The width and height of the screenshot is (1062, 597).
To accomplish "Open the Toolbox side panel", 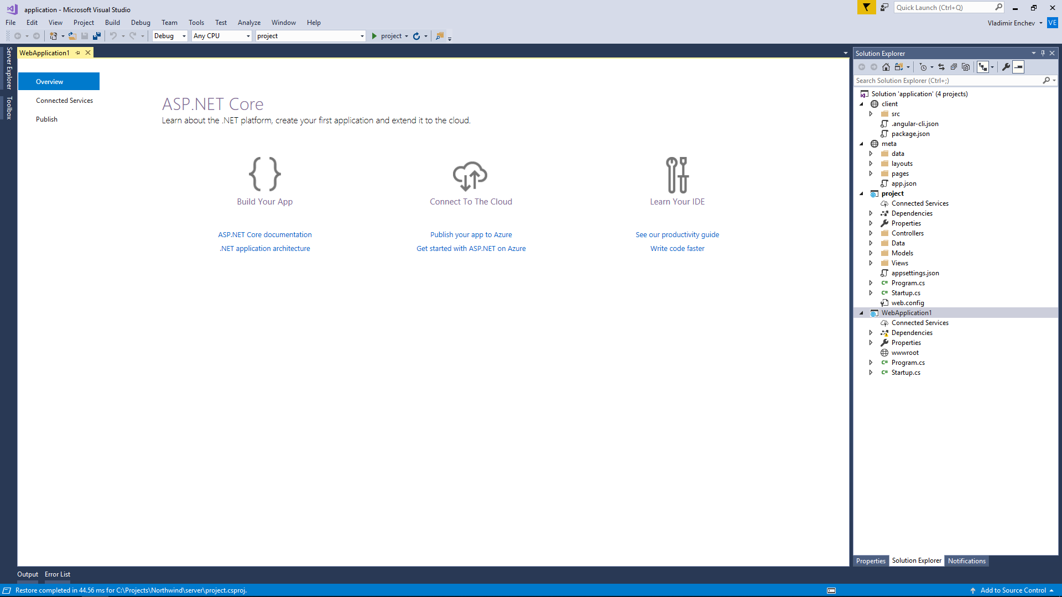I will click(x=9, y=108).
